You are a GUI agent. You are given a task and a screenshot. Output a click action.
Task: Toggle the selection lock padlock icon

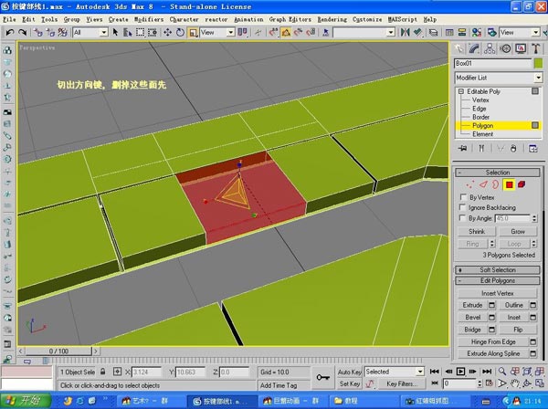102,372
